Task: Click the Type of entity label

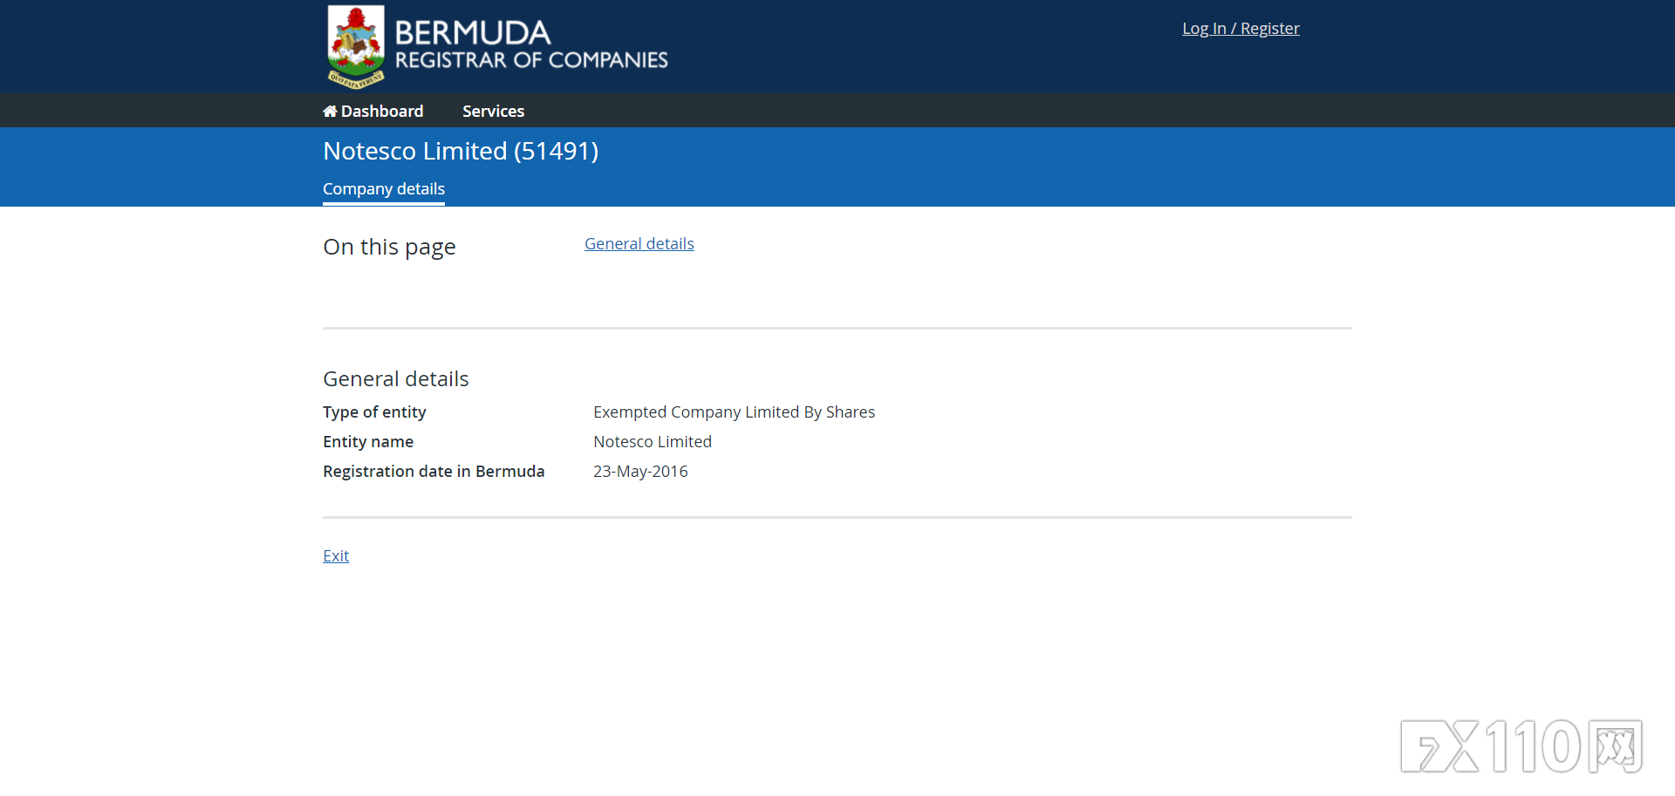Action: click(374, 412)
